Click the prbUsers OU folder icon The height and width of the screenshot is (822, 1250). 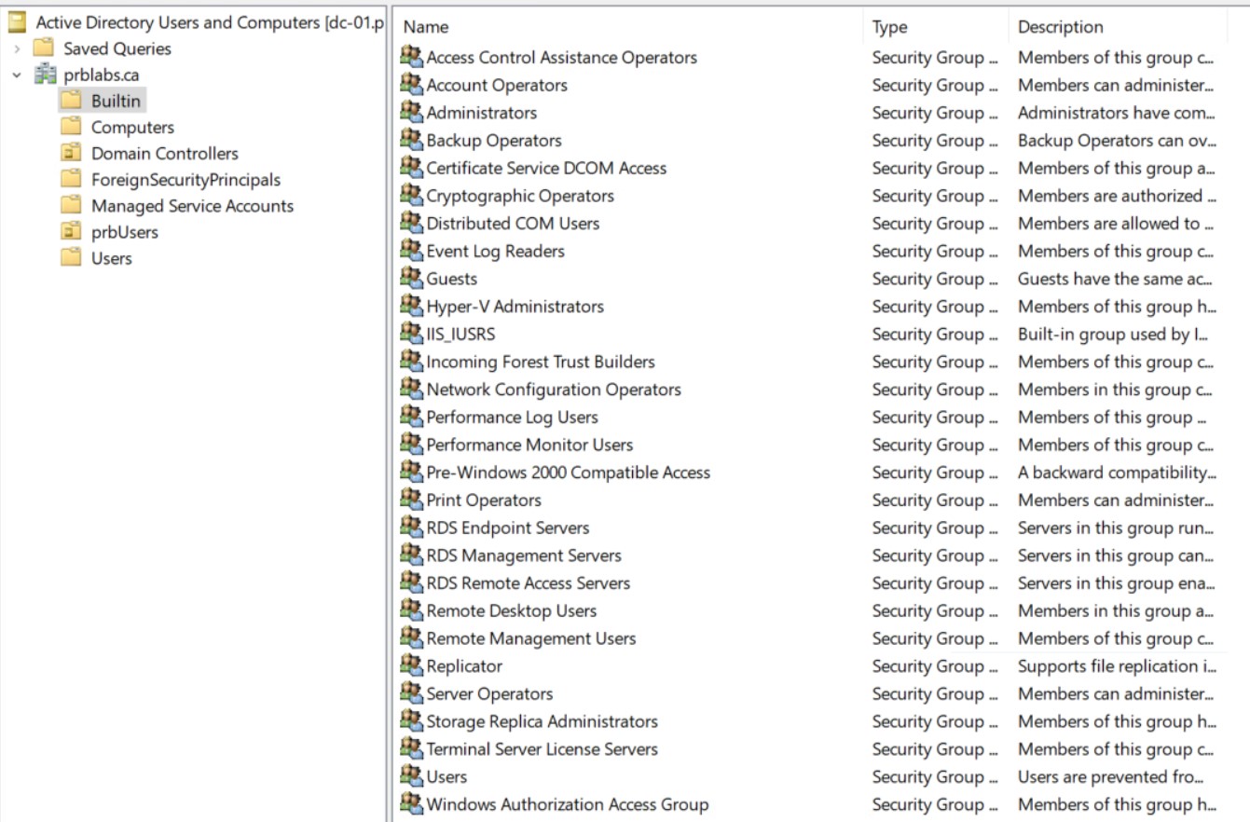[71, 232]
